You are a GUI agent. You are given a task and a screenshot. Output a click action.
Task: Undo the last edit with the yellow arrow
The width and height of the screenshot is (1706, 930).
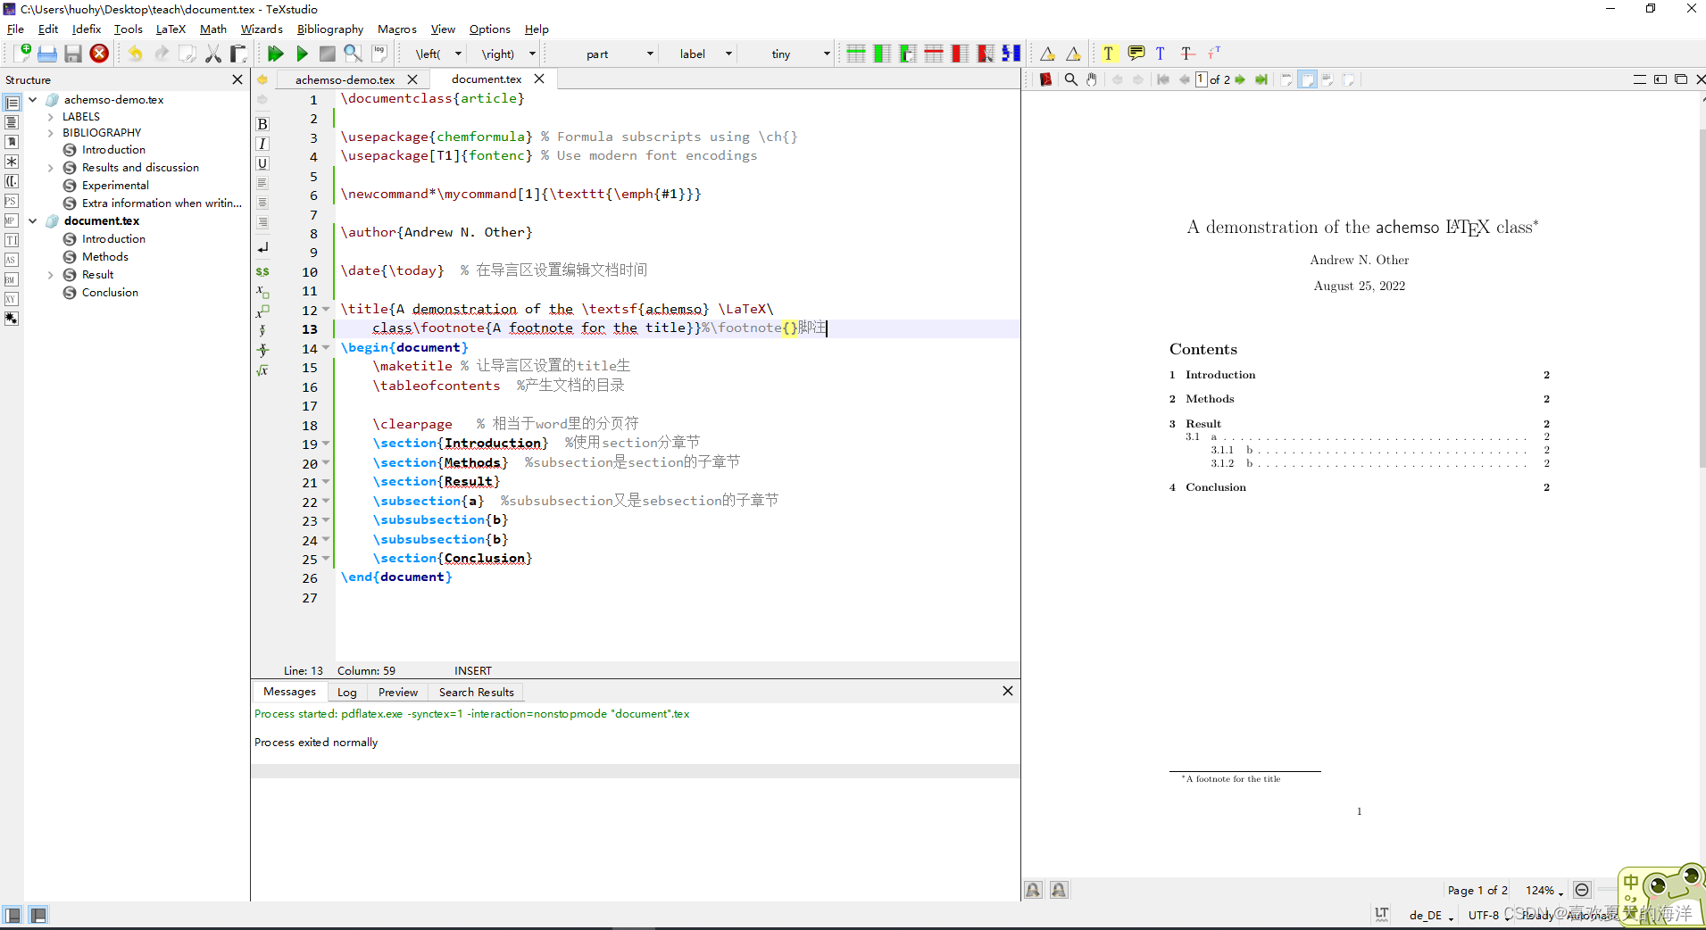[135, 54]
